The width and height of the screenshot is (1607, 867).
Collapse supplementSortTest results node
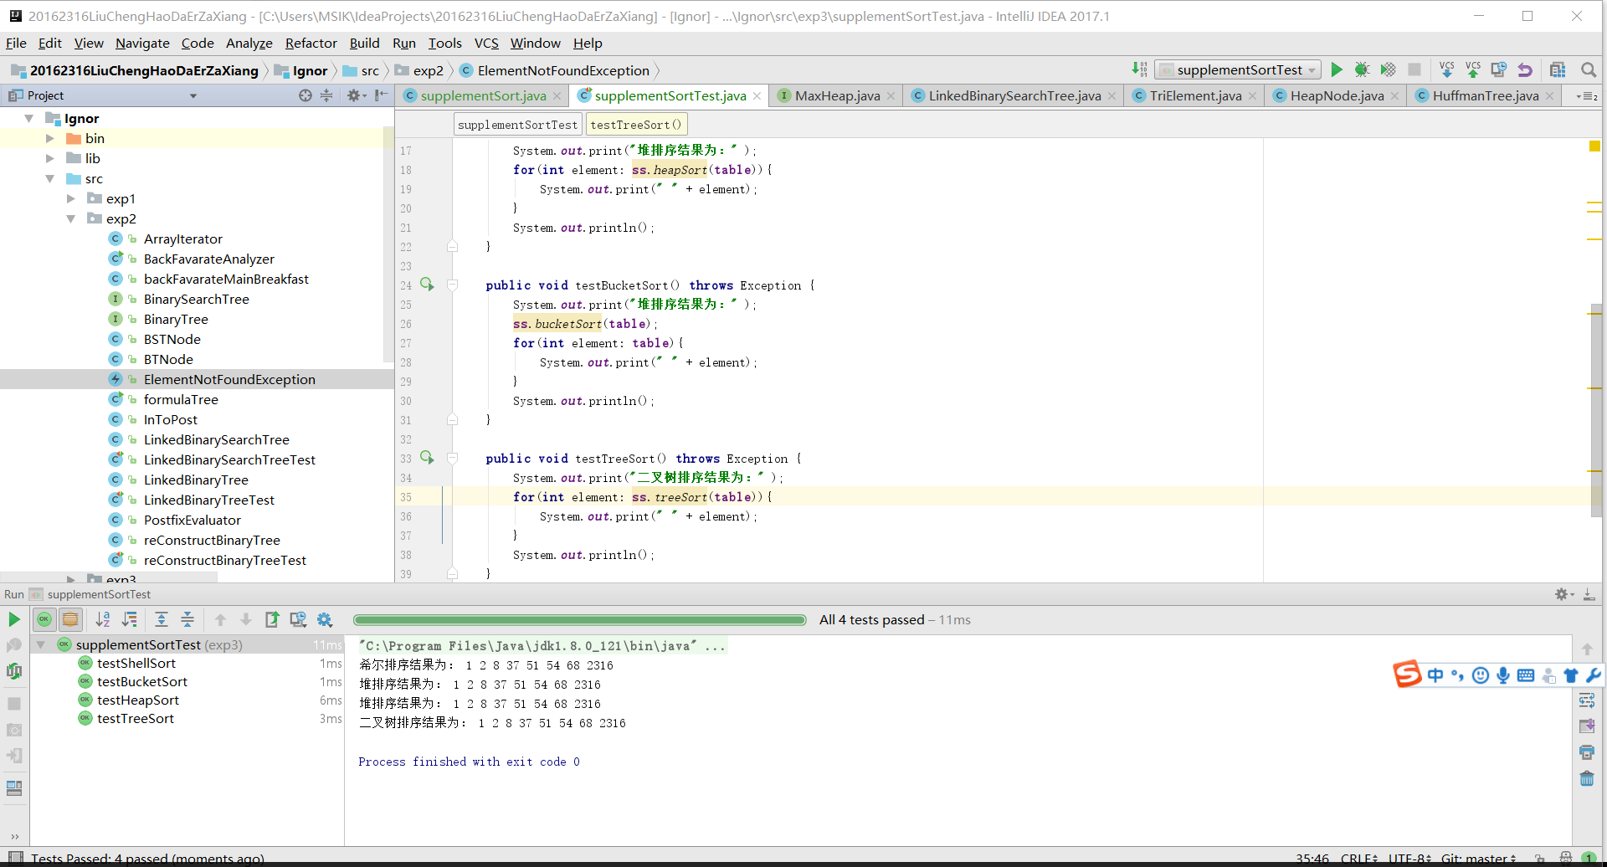[40, 644]
